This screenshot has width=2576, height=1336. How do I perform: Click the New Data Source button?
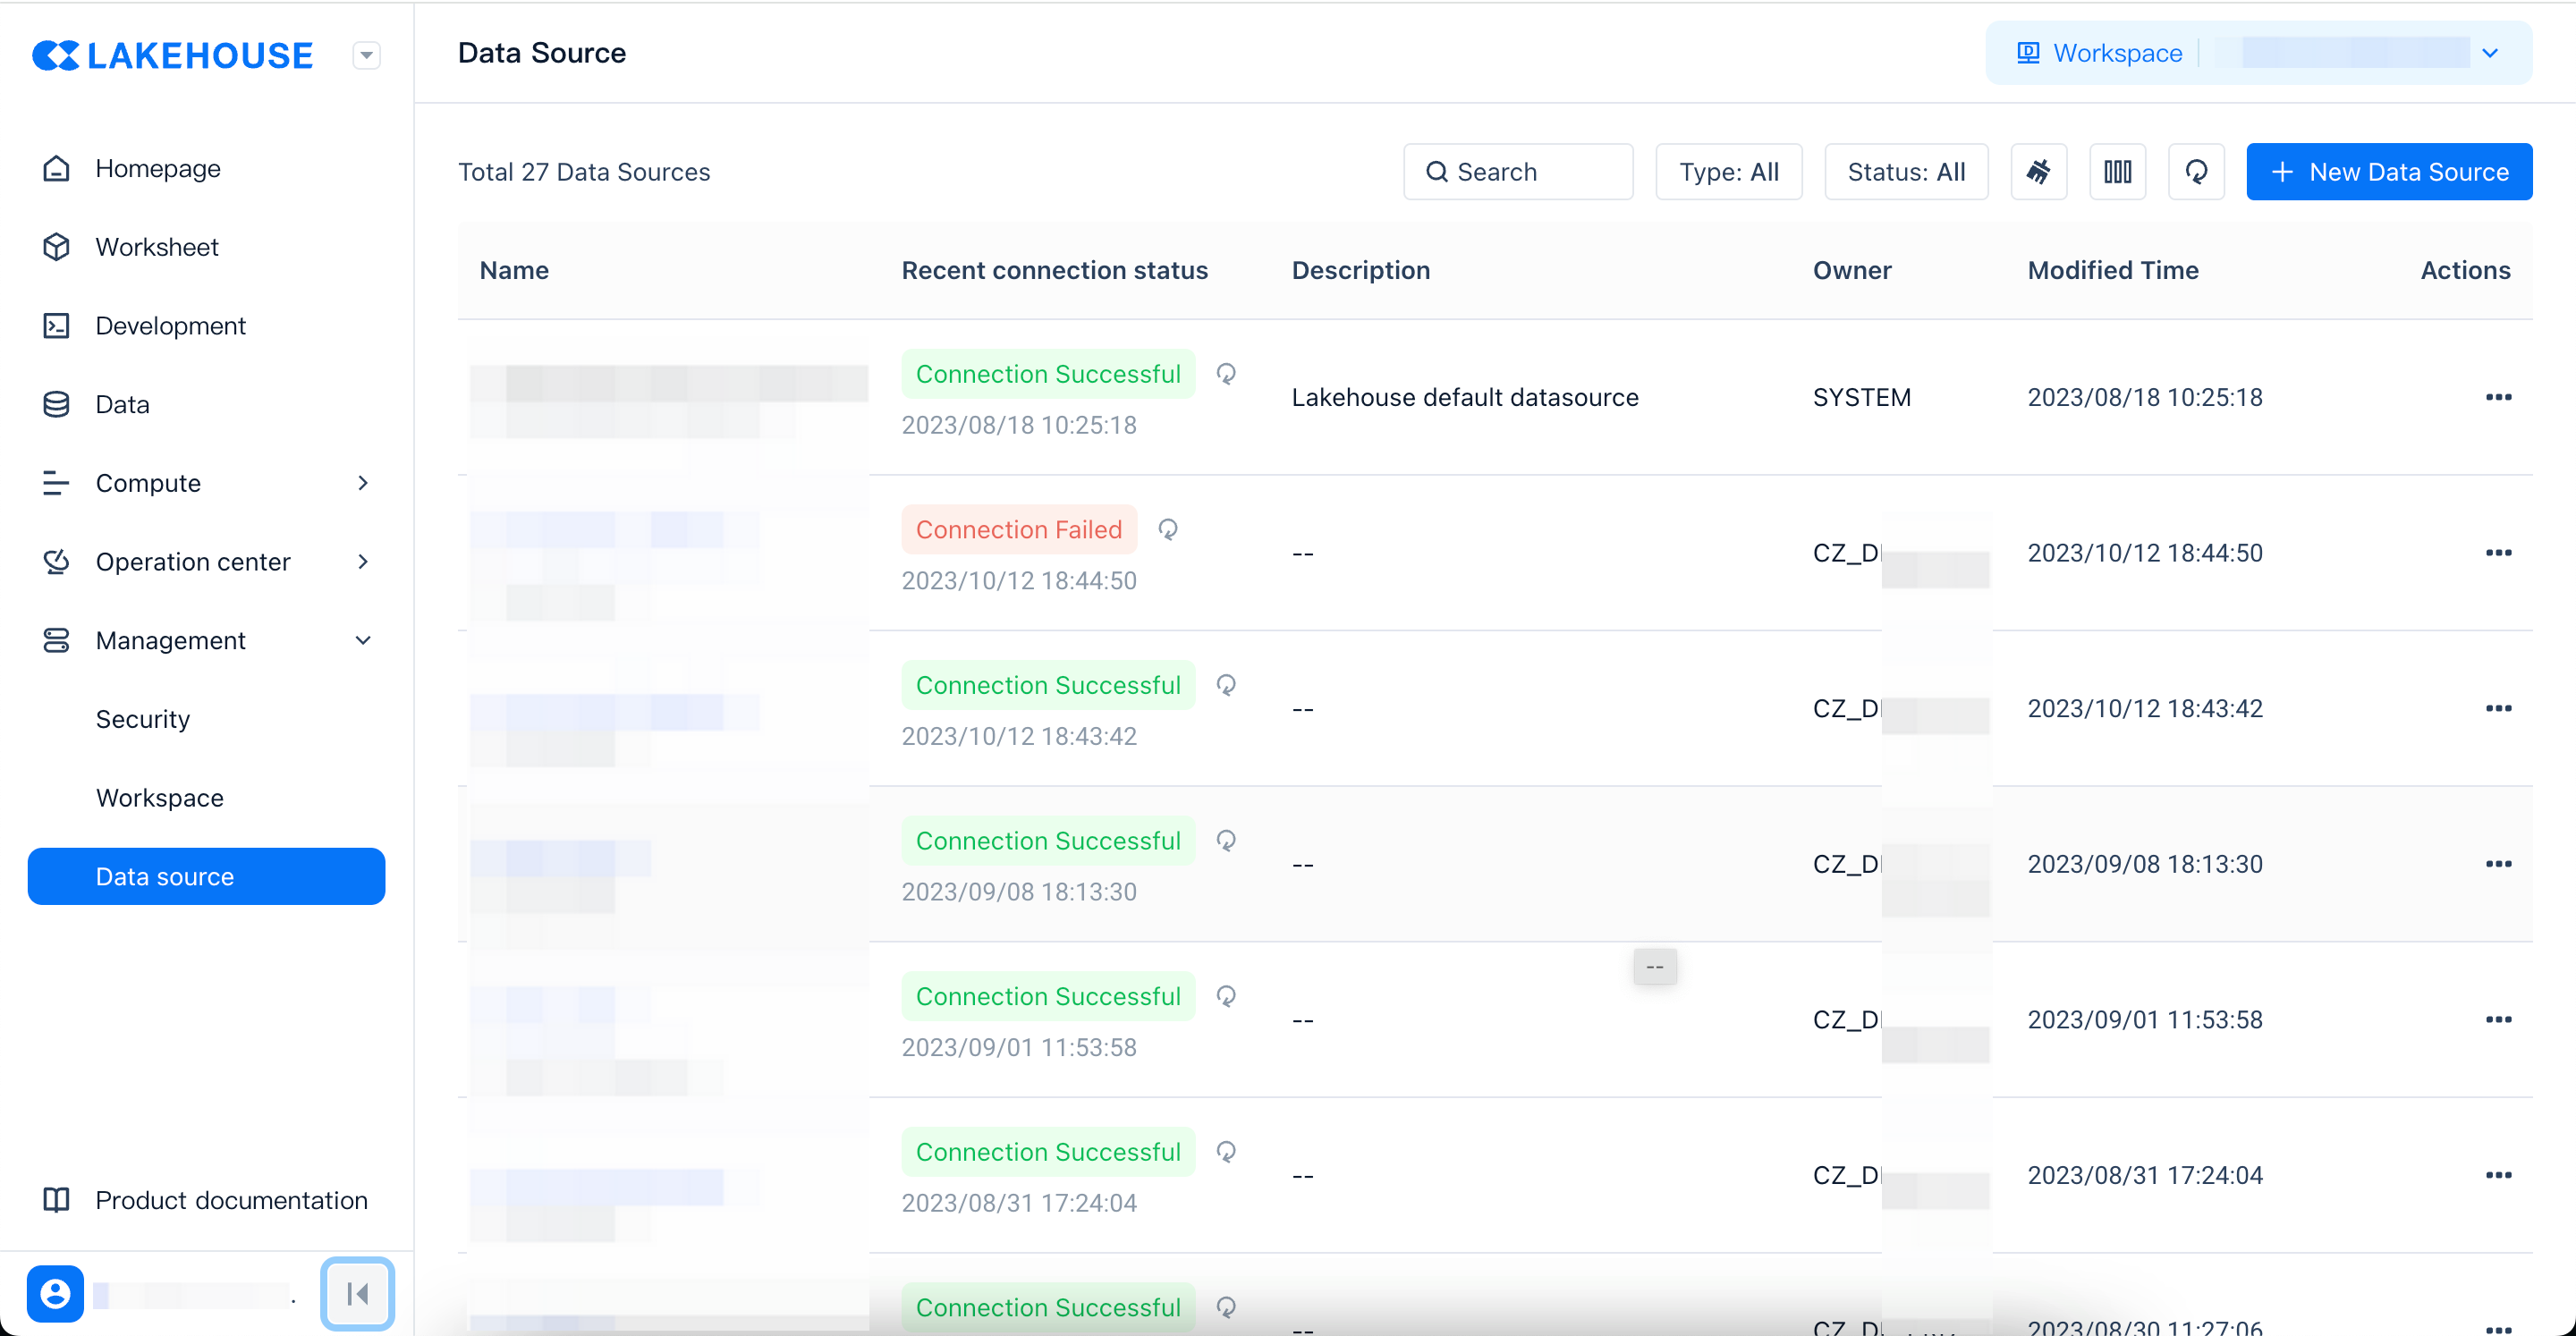click(2388, 172)
